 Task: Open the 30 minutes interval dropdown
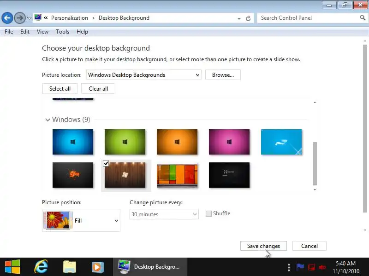pos(164,214)
